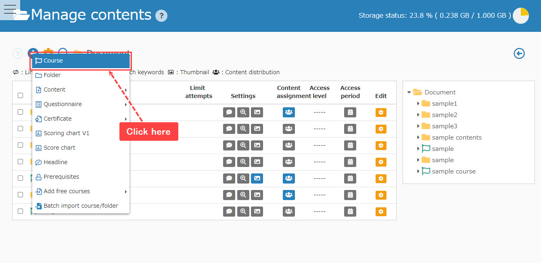Click the sample contents folder in the tree
Viewport: 541px width, 263px height.
456,138
